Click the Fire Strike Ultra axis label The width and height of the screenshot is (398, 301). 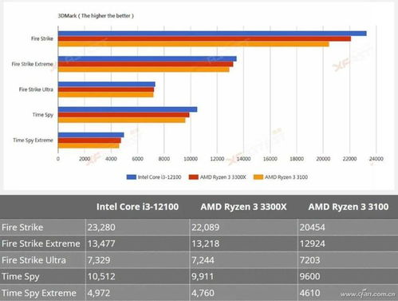(36, 89)
